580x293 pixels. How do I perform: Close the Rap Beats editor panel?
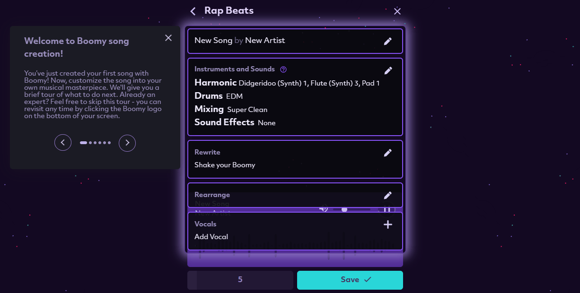[397, 11]
